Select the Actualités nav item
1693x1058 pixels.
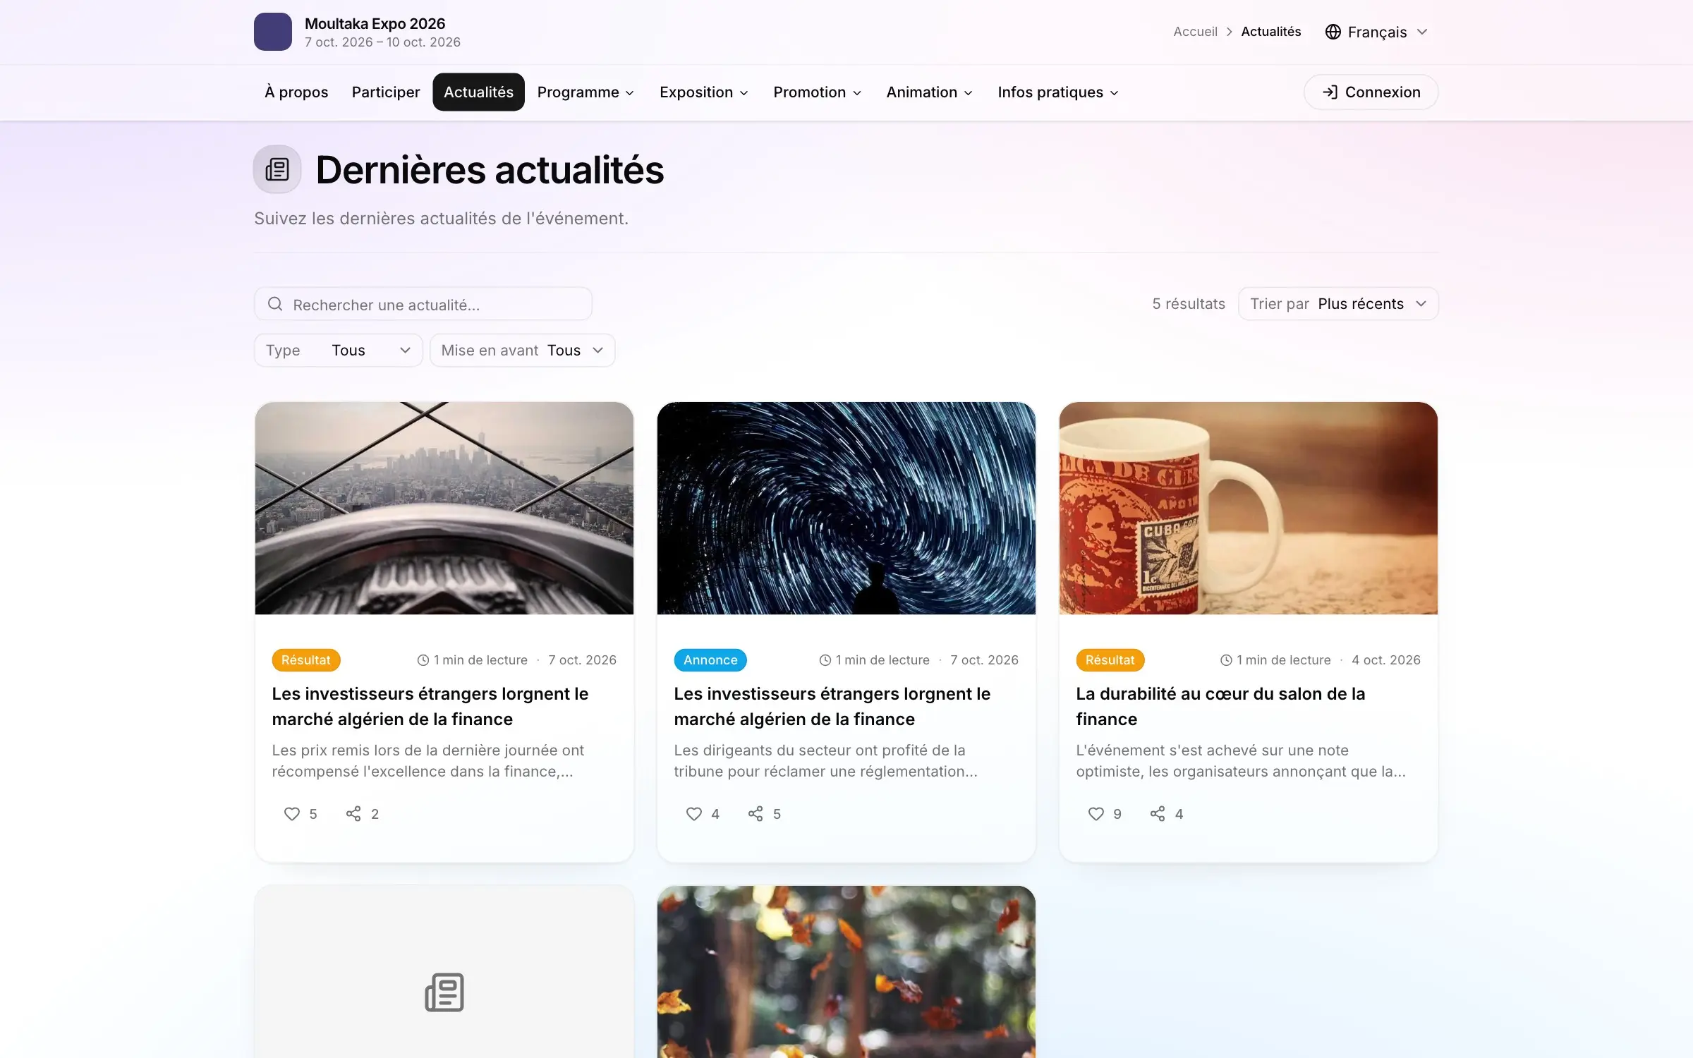click(478, 92)
